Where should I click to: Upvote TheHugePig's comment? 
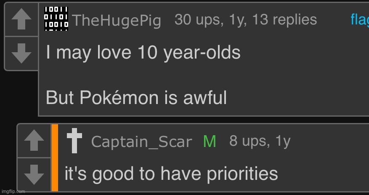21,19
